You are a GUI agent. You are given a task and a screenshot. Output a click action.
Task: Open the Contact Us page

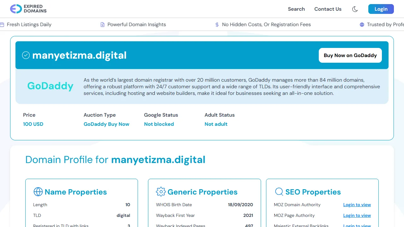[x=328, y=9]
